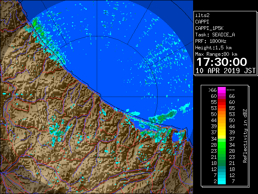Click the 'Height:1.5 km' value
The image size is (258, 194).
(213, 48)
